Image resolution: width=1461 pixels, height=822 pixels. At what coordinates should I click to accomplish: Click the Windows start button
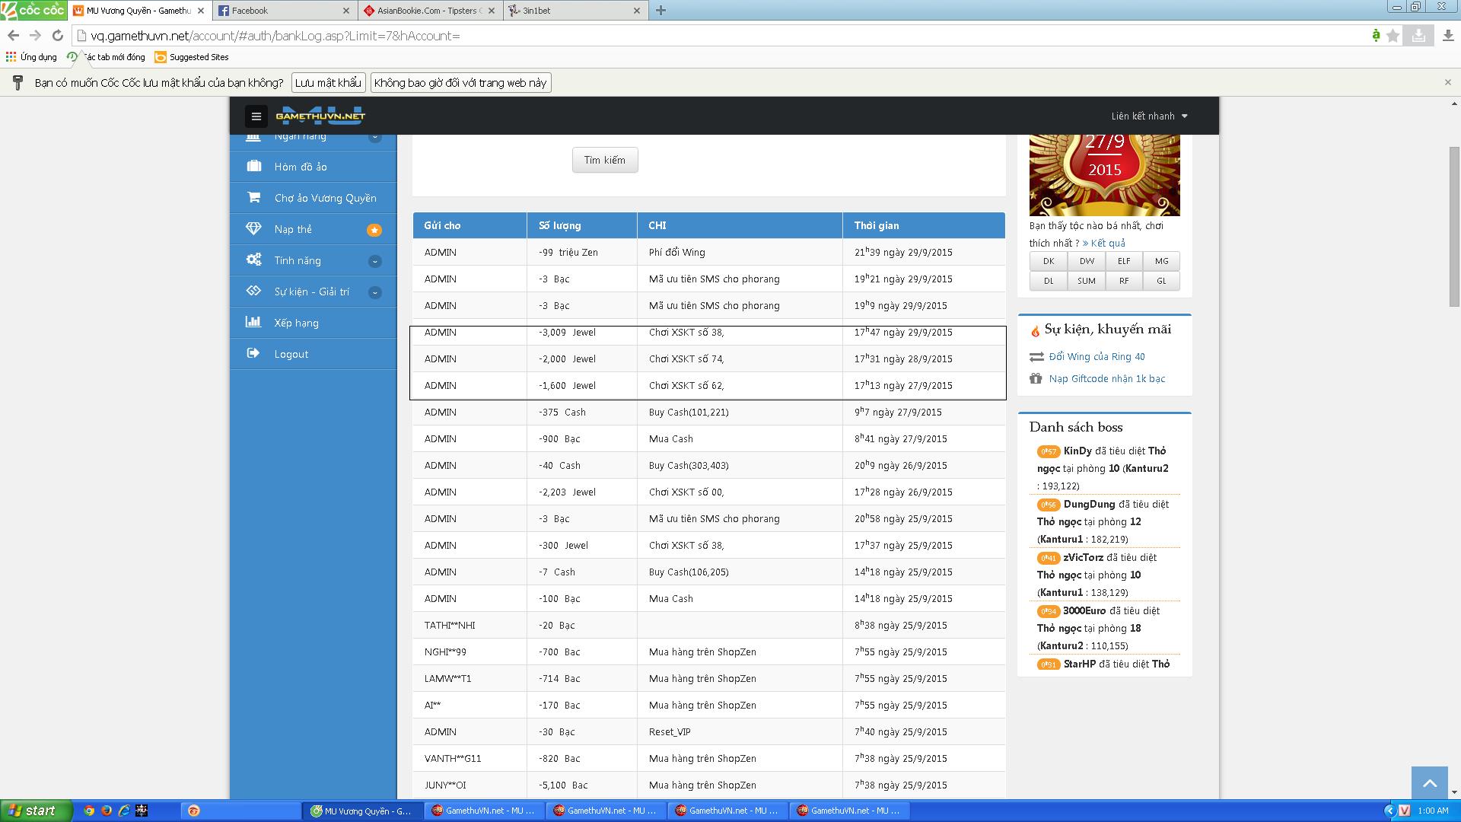37,811
